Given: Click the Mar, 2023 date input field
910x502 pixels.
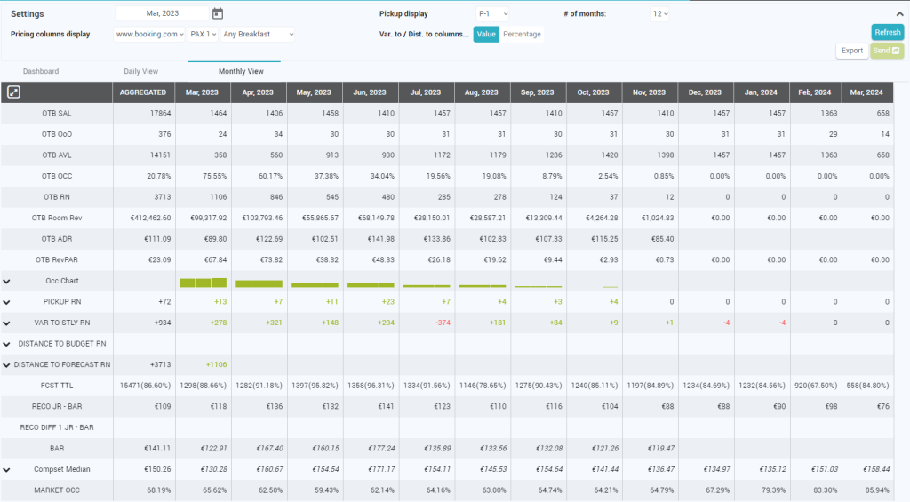Looking at the screenshot, I should [163, 13].
